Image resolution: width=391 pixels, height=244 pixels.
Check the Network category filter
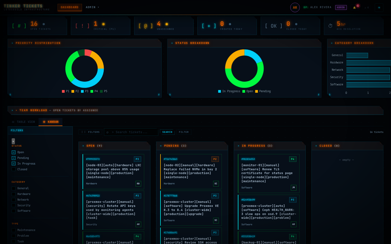coord(14,200)
